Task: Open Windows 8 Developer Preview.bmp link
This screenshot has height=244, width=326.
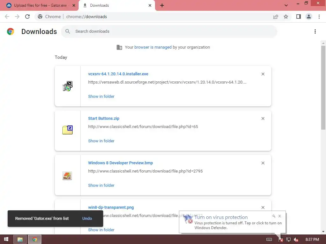Action: 120,163
